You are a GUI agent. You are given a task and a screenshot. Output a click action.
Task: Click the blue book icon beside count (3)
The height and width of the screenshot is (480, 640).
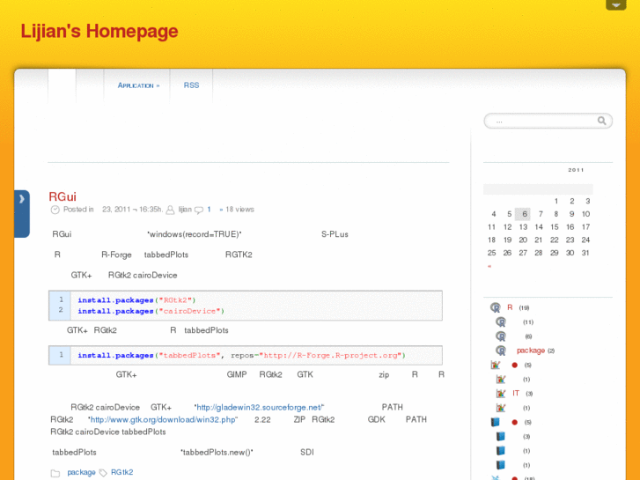click(500, 436)
